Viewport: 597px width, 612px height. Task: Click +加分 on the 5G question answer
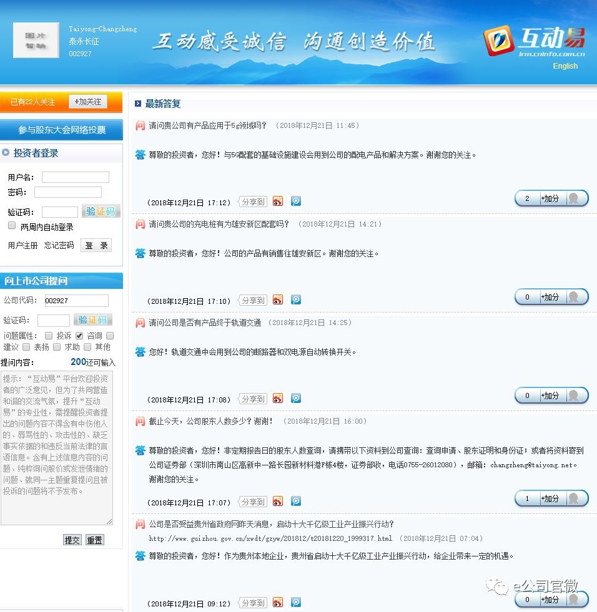550,198
